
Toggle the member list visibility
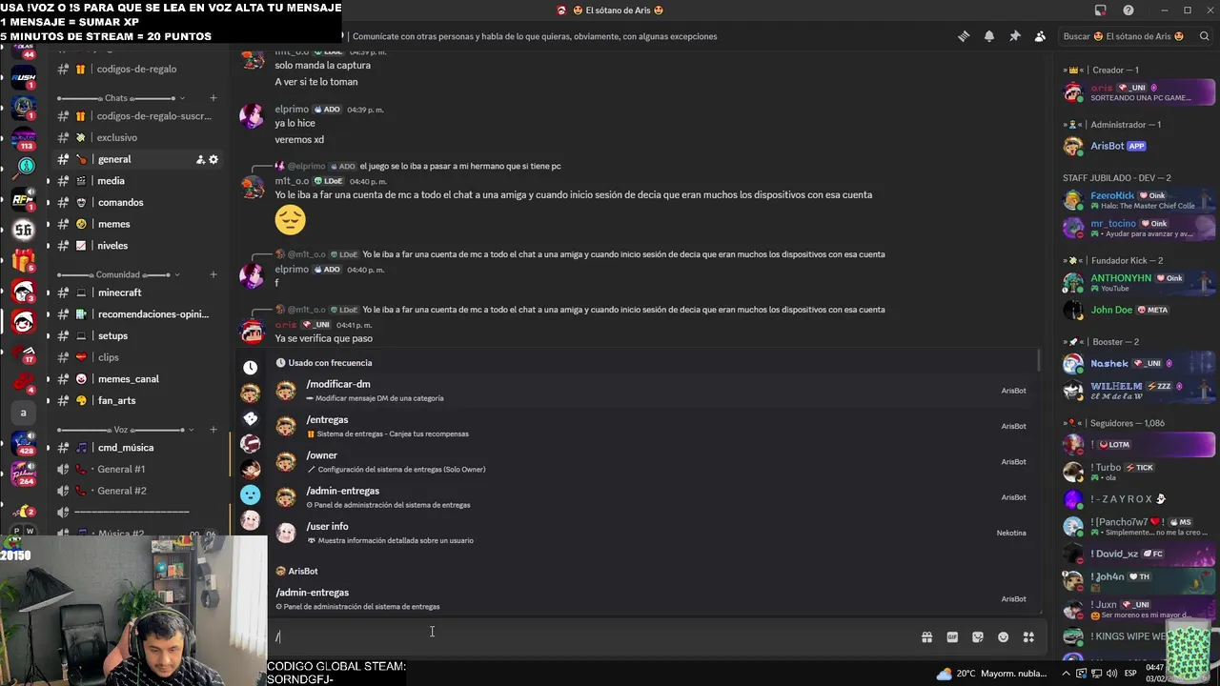point(1040,36)
